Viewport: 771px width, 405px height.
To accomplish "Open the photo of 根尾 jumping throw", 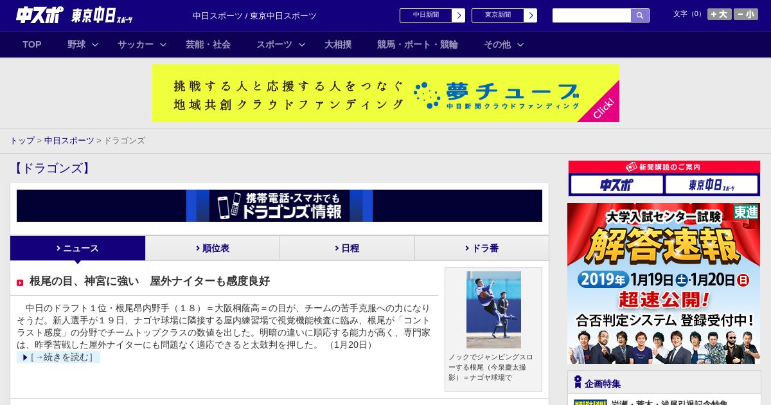I will [493, 310].
